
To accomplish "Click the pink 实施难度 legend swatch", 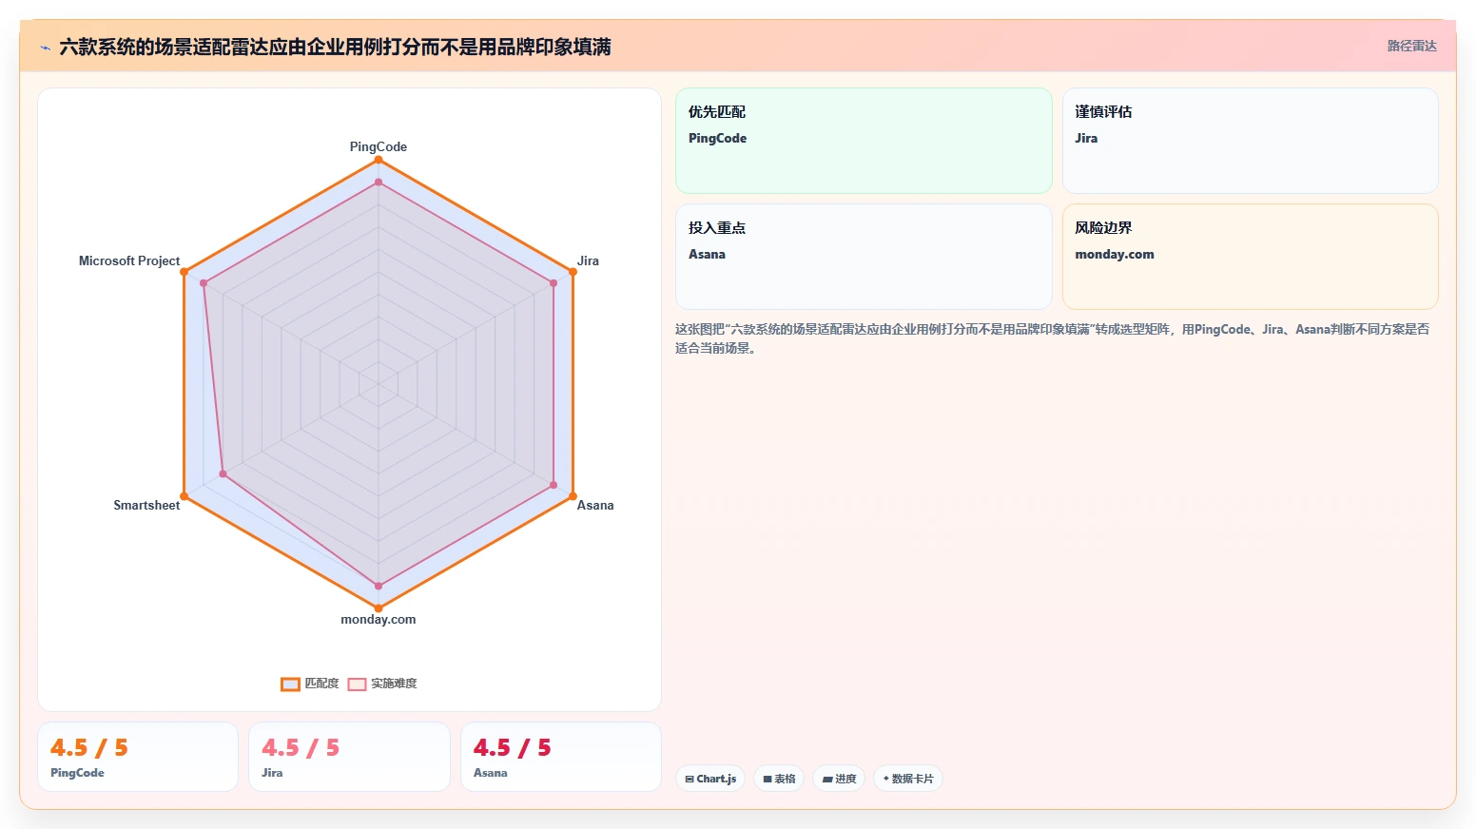I will 357,684.
